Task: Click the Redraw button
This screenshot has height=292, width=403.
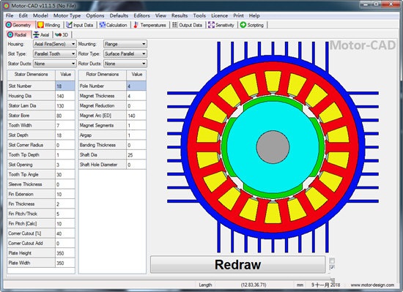Action: tap(237, 264)
